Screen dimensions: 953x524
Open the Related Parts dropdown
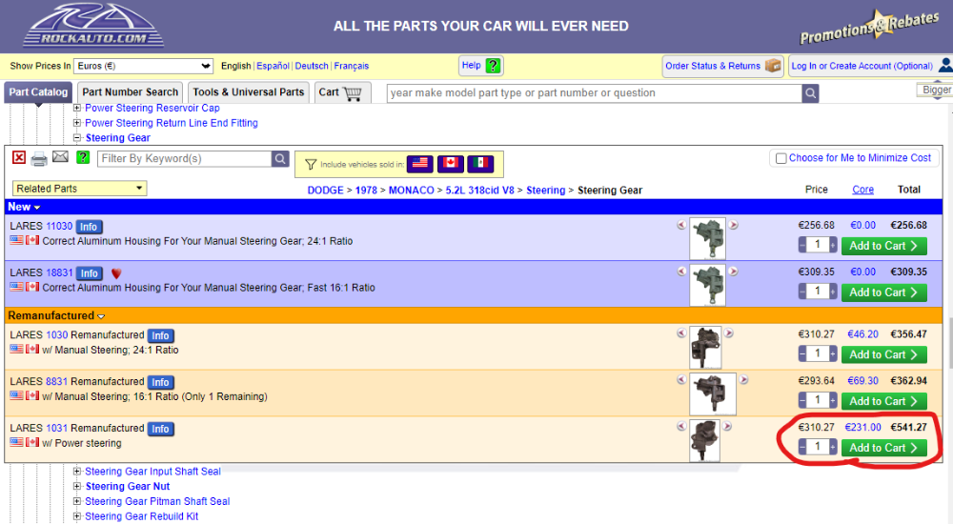pyautogui.click(x=80, y=189)
